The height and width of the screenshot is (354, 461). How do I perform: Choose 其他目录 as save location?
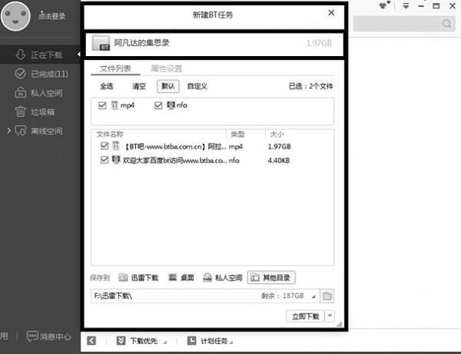pyautogui.click(x=271, y=278)
